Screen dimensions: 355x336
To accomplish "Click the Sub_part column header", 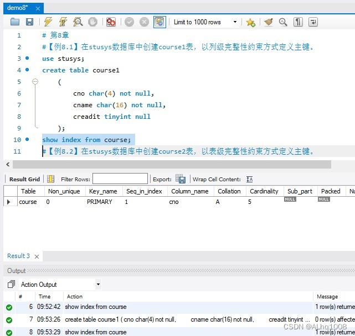I will [300, 191].
